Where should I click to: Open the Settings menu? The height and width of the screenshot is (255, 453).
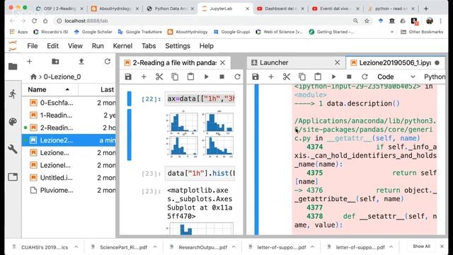click(x=178, y=46)
